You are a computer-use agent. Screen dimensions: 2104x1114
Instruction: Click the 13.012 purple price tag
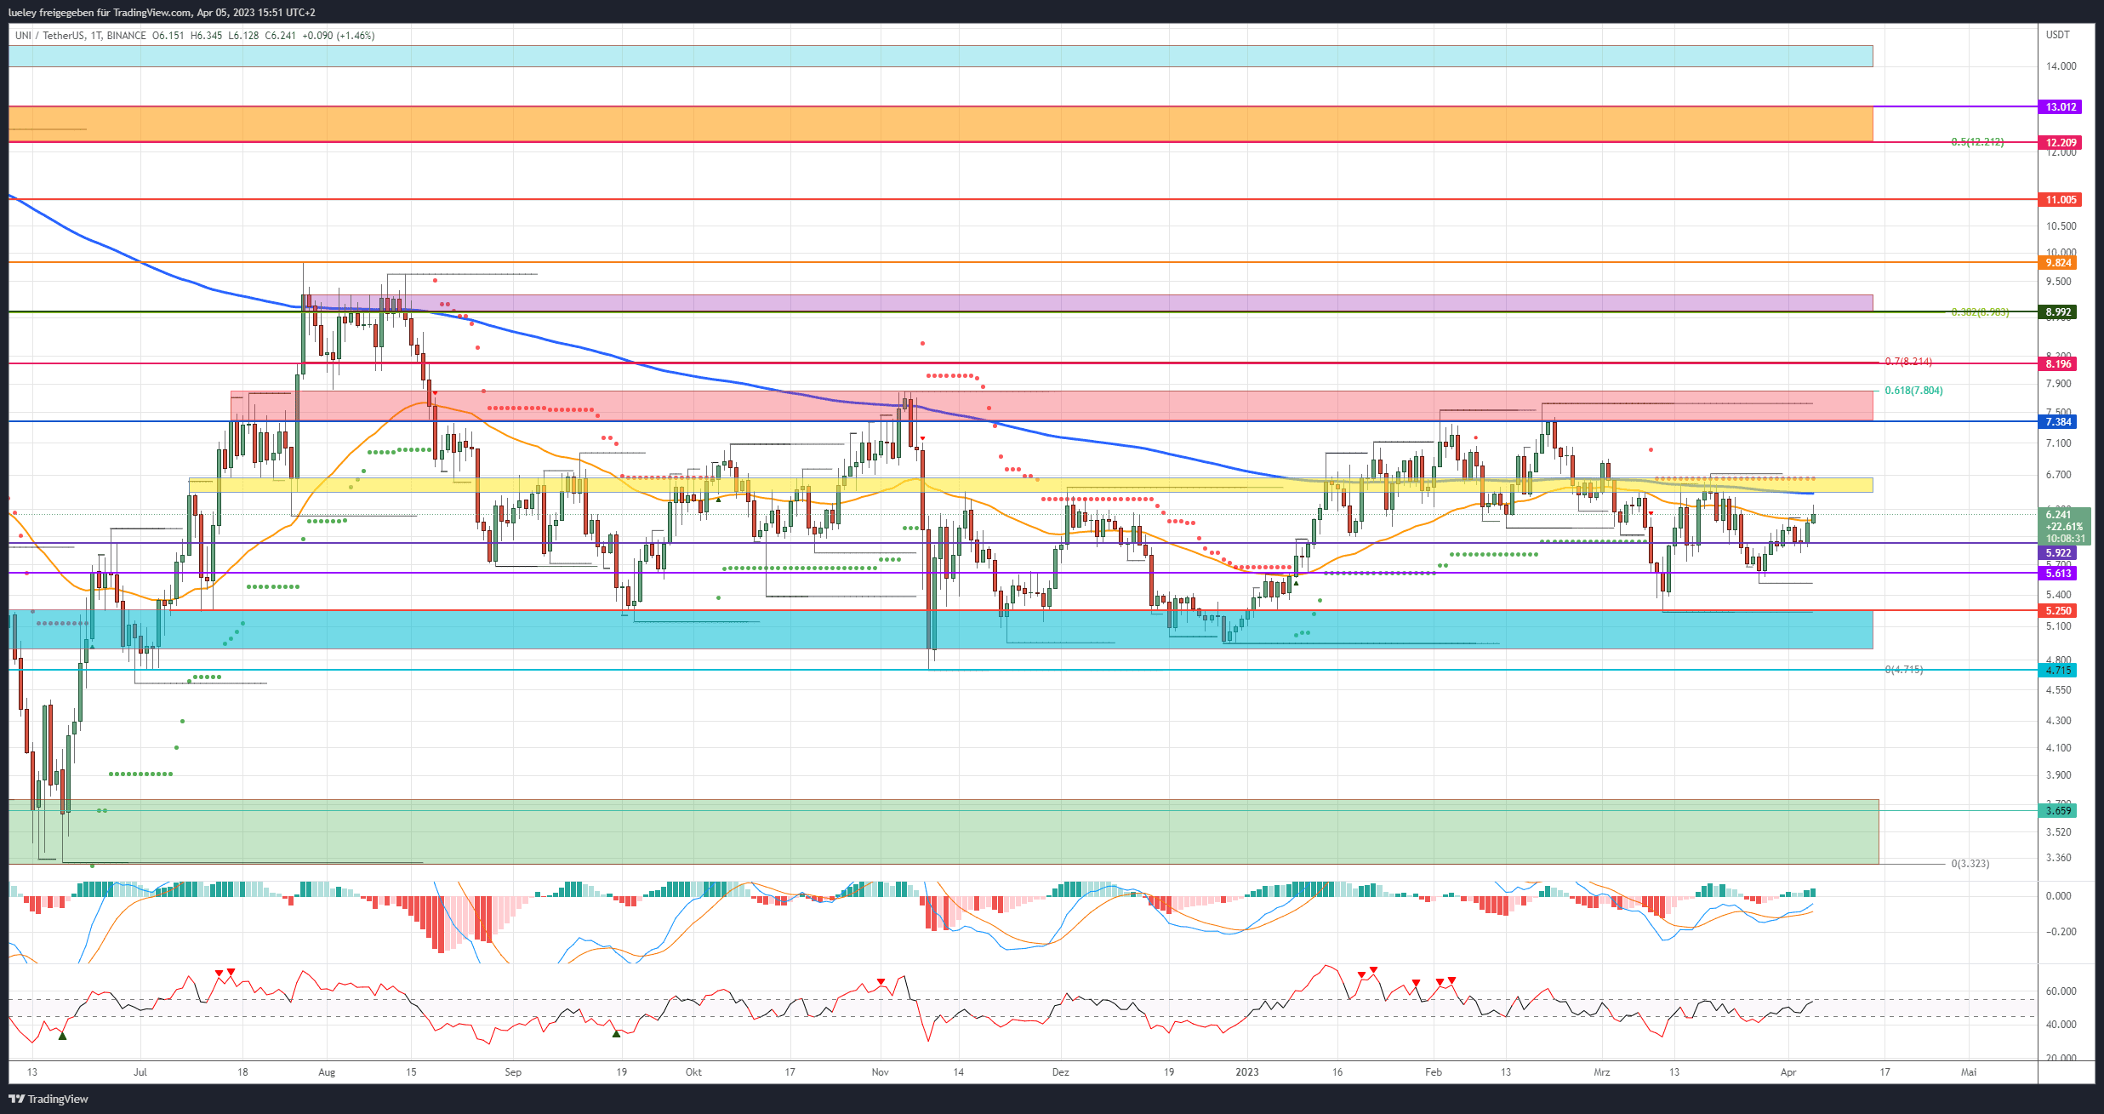pos(2061,107)
